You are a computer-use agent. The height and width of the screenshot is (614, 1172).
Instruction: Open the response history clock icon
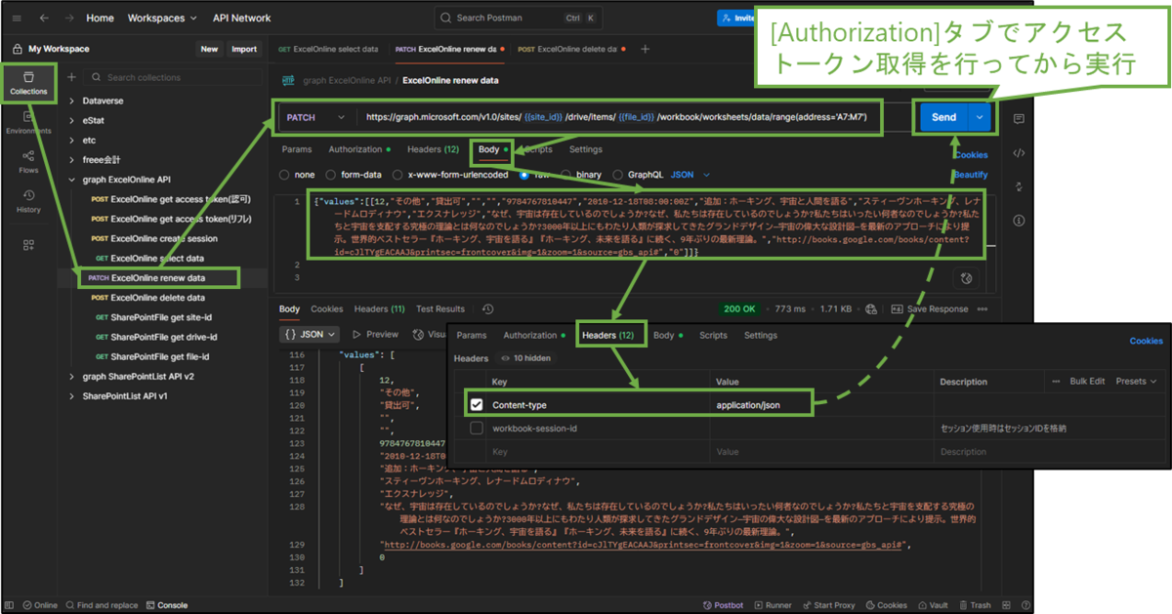click(487, 308)
